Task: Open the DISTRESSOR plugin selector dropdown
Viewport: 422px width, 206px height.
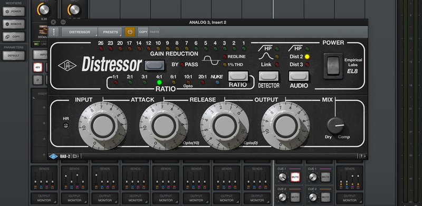Action: [80, 32]
